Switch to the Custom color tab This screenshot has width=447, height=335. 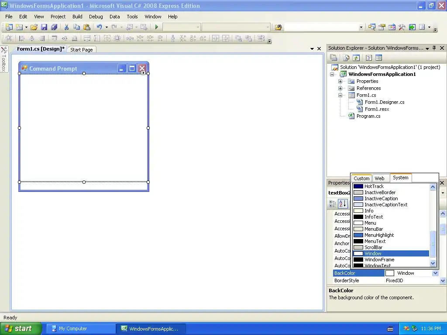(x=361, y=178)
